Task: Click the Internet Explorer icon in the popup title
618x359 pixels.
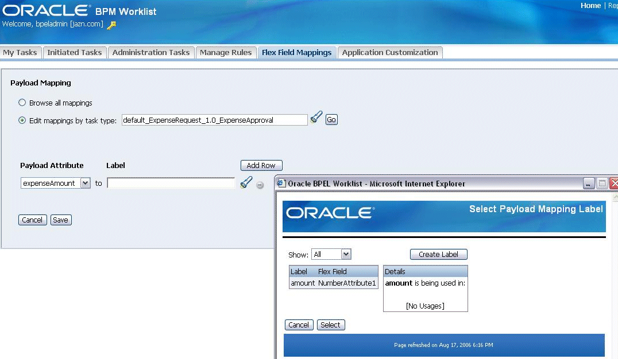Action: point(281,184)
